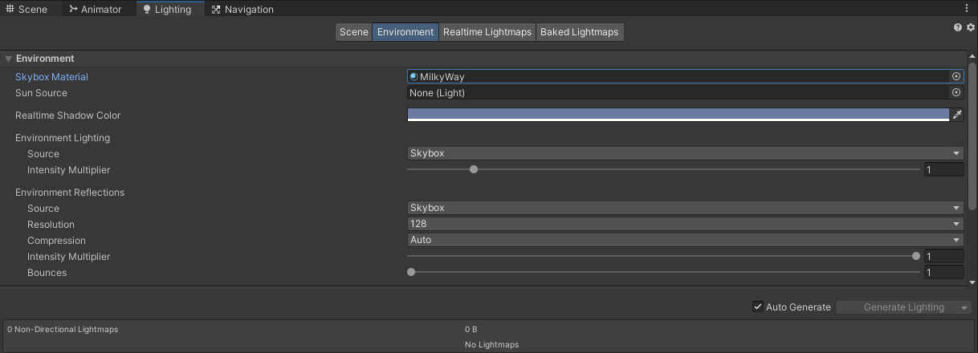The height and width of the screenshot is (353, 978).
Task: Open the Realtime Lightmaps tab
Action: [487, 32]
